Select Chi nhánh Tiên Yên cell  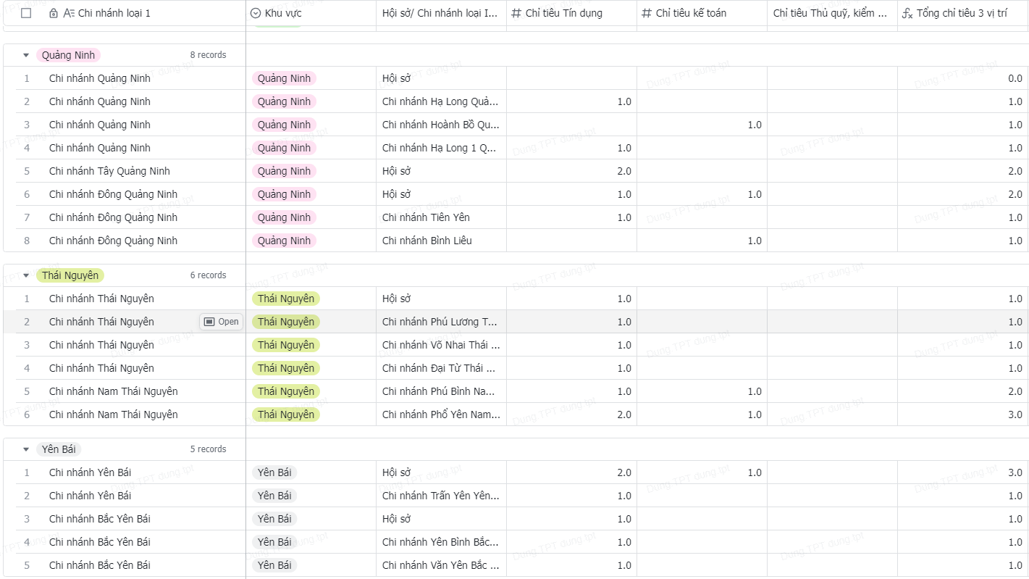(426, 217)
